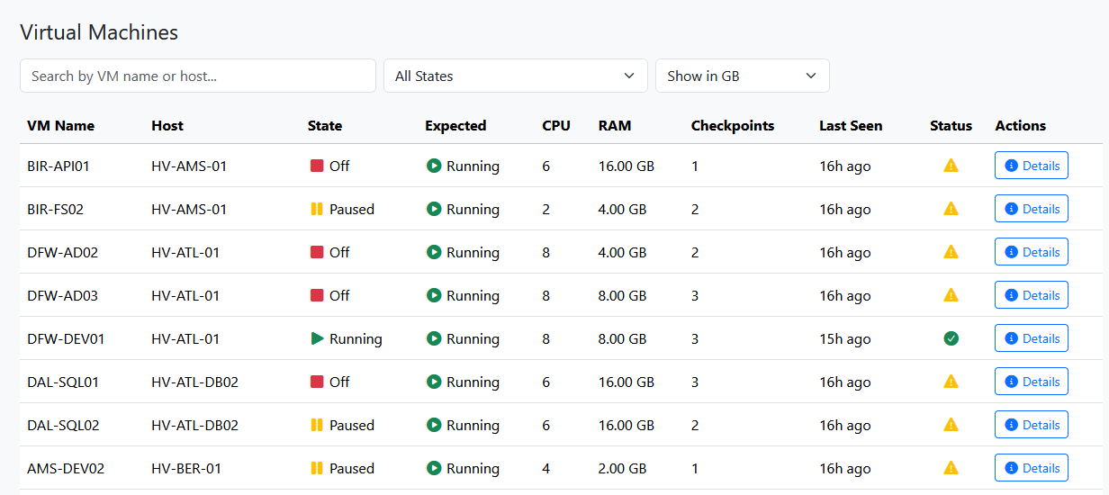
Task: Focus the VM name or host search field
Action: coord(198,76)
